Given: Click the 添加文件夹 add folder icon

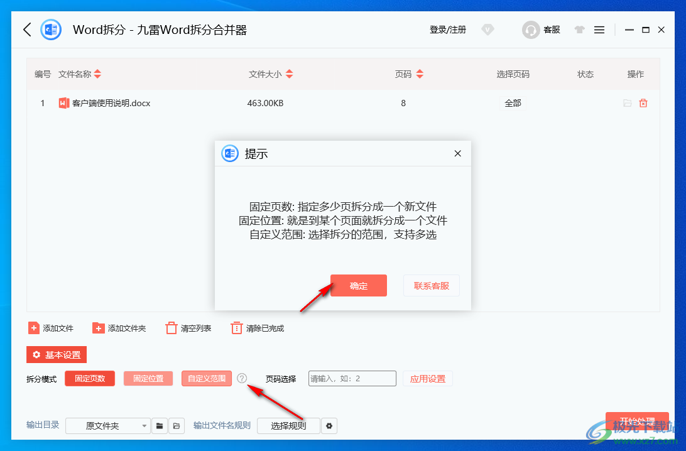Looking at the screenshot, I should [x=99, y=327].
